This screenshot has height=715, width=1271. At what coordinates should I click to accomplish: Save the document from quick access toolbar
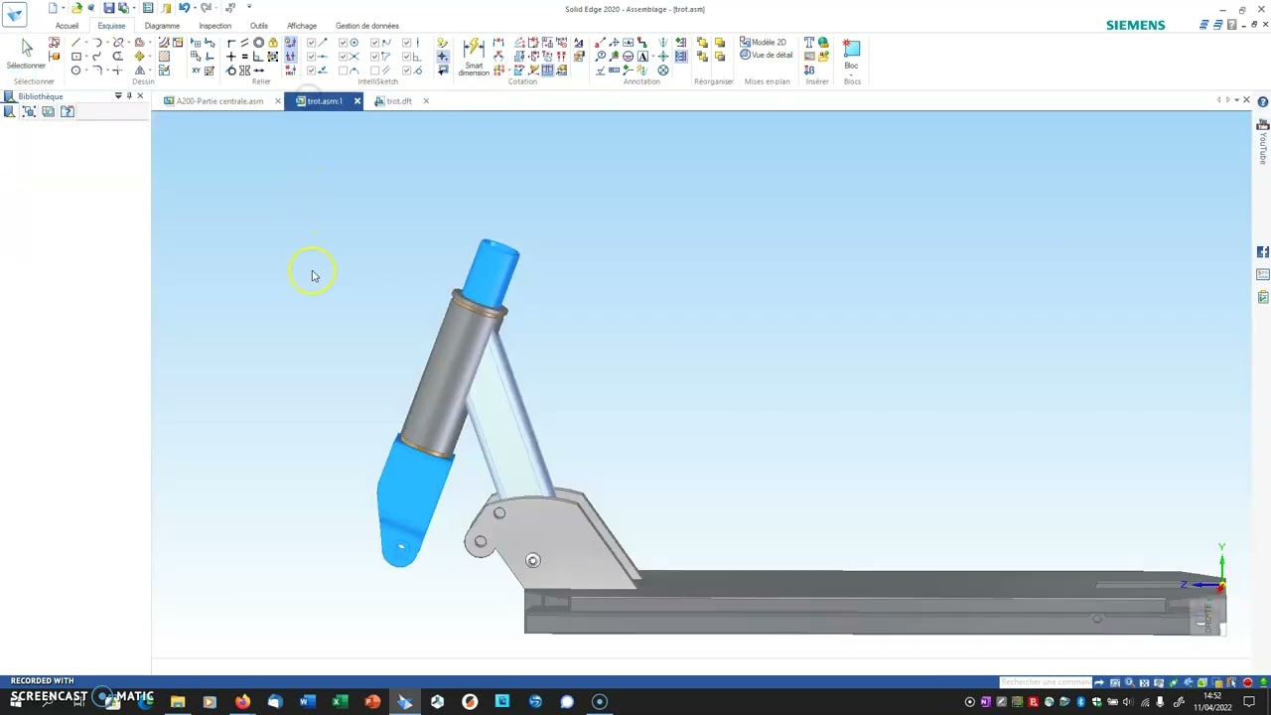coord(109,8)
